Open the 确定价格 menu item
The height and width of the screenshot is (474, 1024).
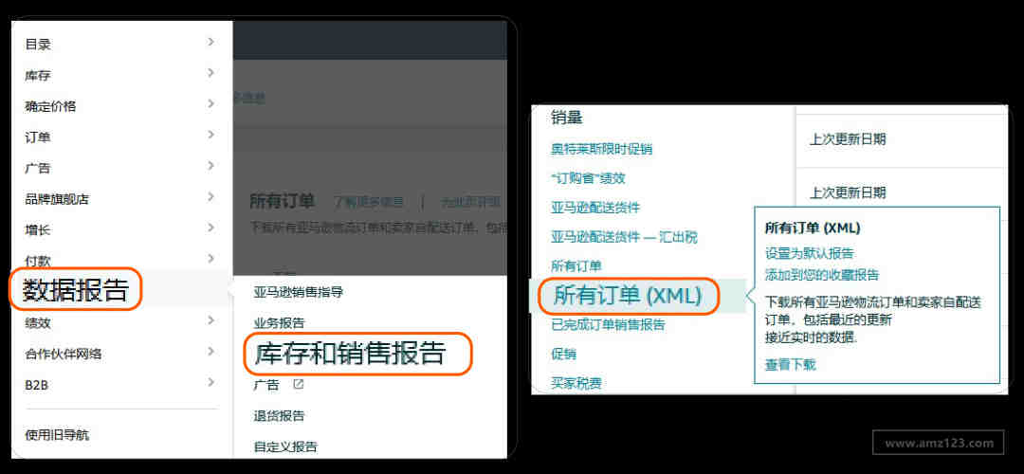click(x=50, y=106)
